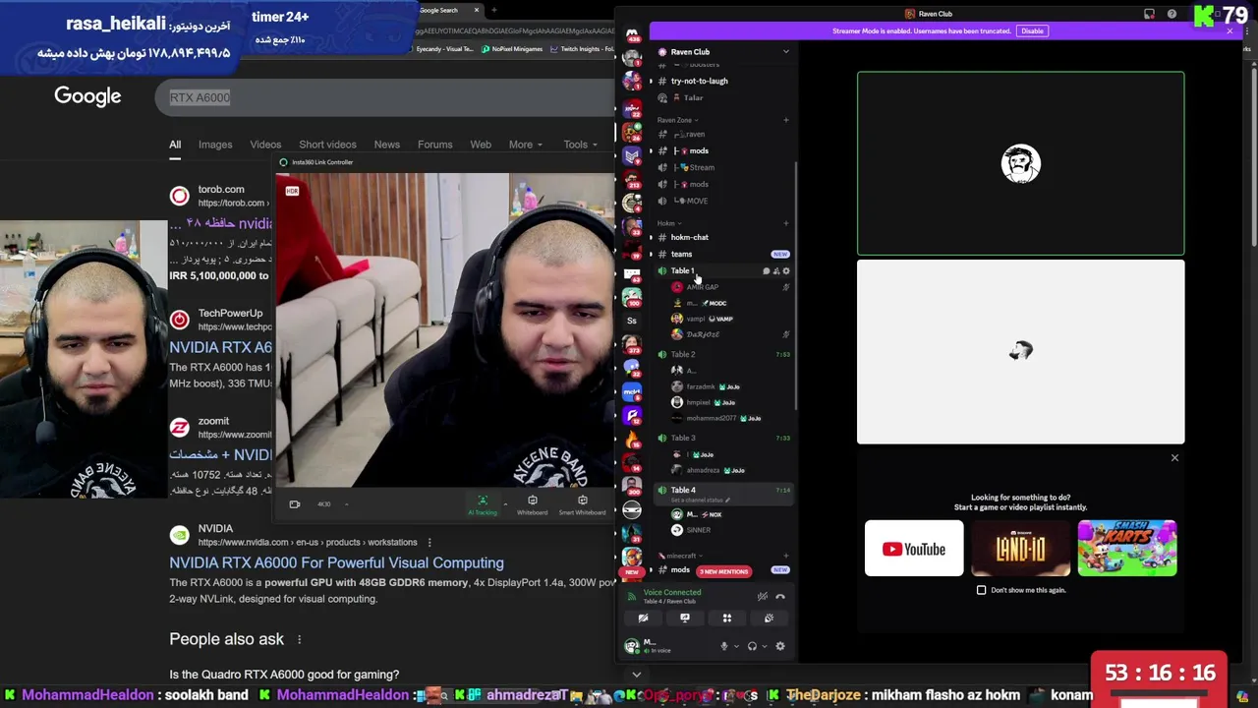Open microphone input options arrow
The width and height of the screenshot is (1258, 708).
(735, 647)
